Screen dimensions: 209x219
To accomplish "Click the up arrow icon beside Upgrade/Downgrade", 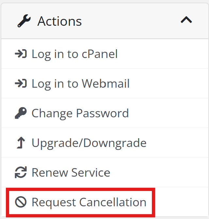I will pos(21,143).
